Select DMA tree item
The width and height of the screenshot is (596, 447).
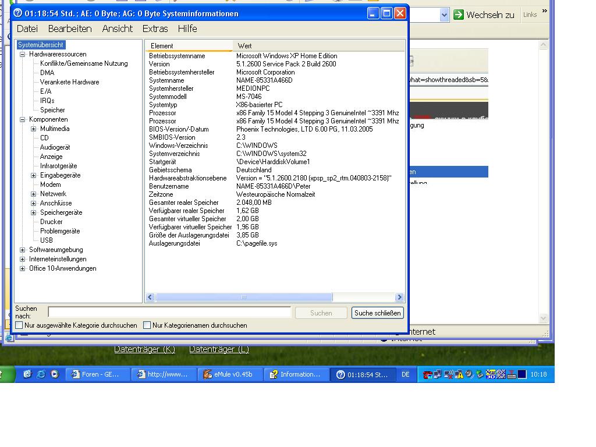point(47,73)
